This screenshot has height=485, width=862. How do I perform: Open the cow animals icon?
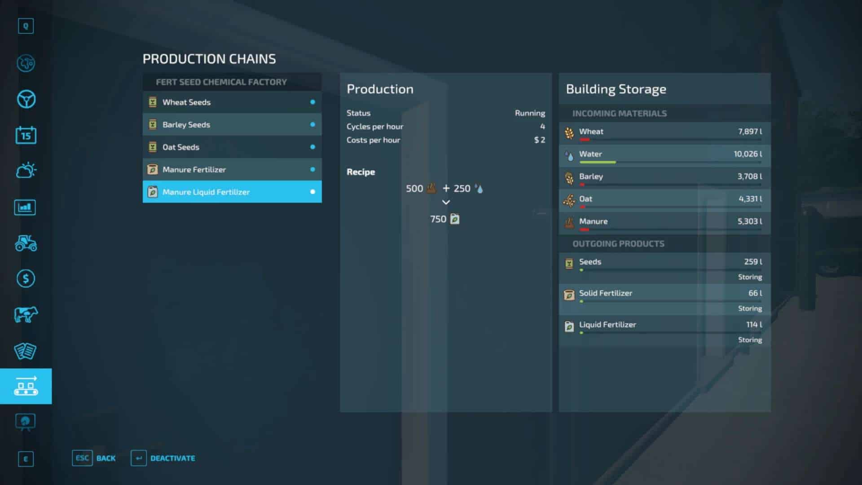26,315
